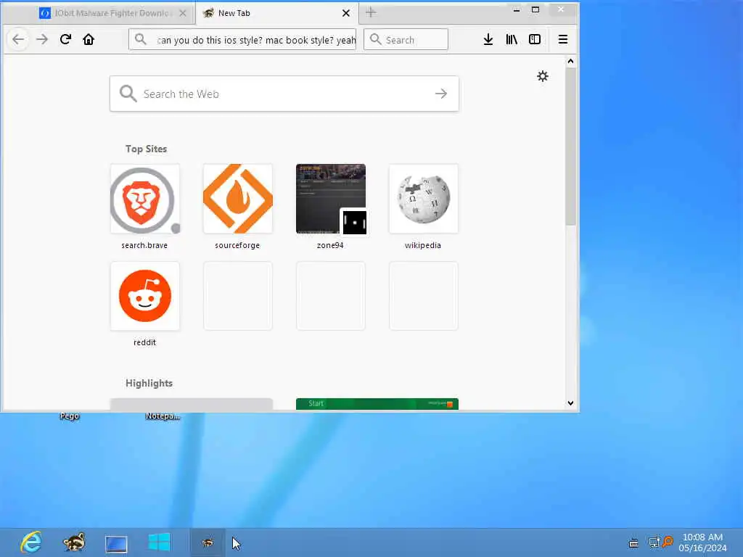Close the IObit Malware Fighter tab
This screenshot has width=743, height=557.
(182, 13)
